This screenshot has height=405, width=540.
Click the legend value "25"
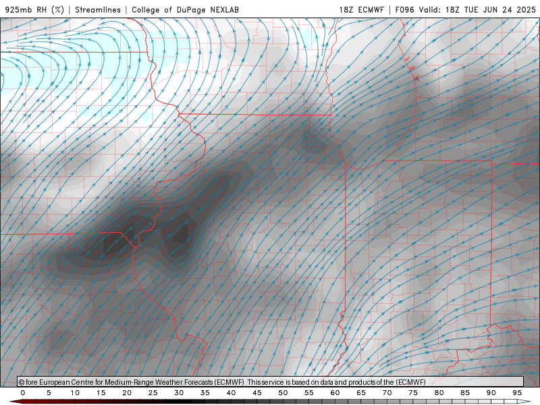[153, 393]
